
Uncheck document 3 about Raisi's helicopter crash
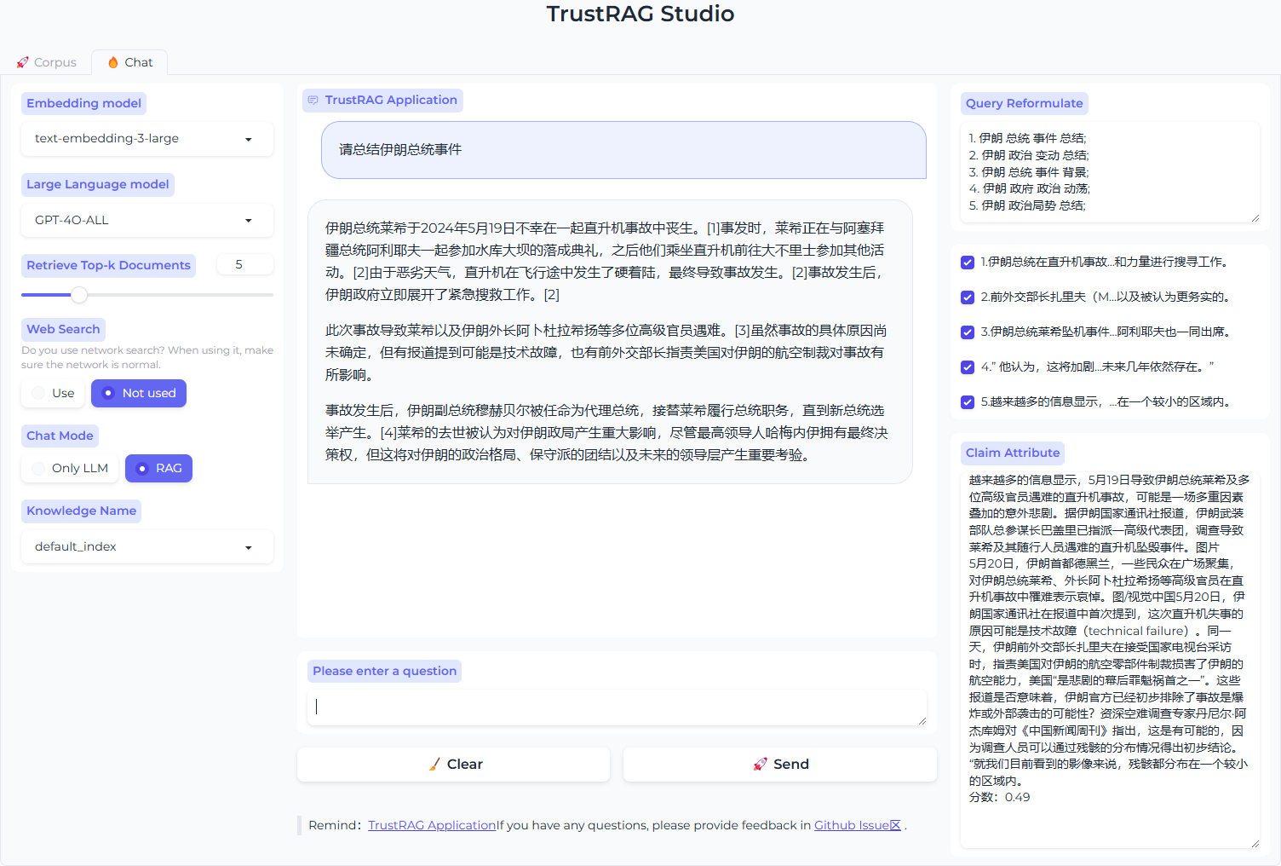968,332
